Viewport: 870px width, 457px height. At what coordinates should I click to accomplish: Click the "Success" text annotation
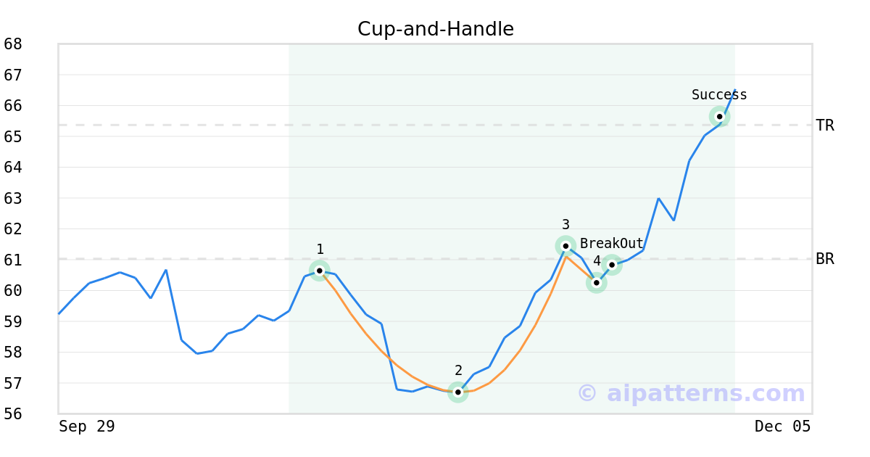pos(719,95)
